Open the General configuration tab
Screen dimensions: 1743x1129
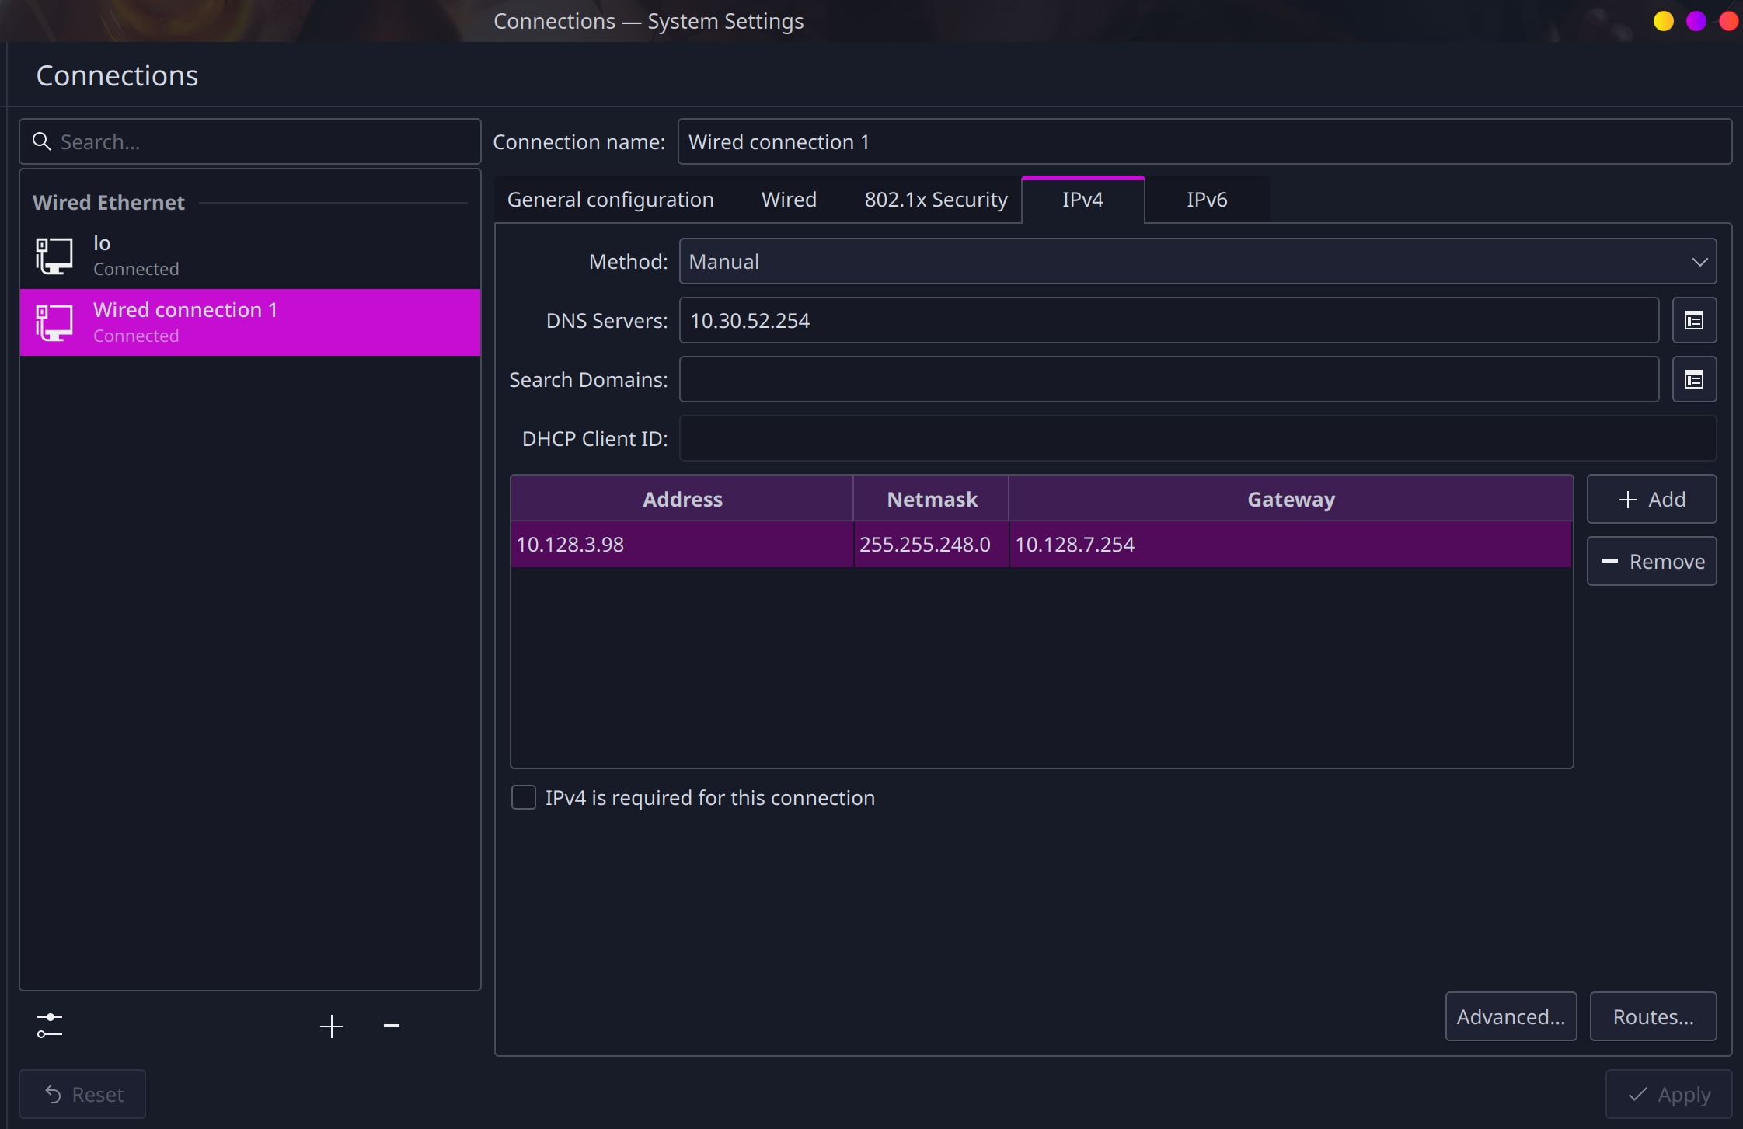coord(610,200)
